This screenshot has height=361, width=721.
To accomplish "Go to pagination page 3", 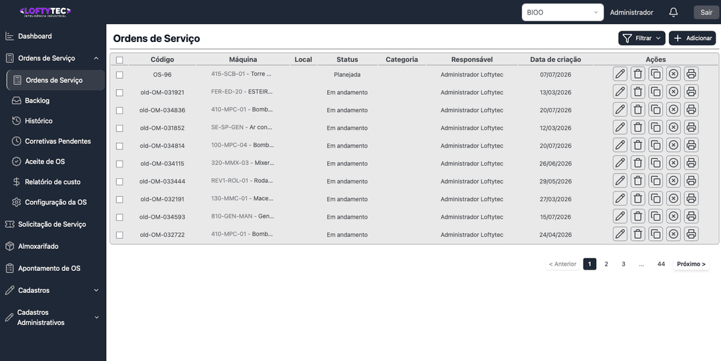I will point(624,264).
